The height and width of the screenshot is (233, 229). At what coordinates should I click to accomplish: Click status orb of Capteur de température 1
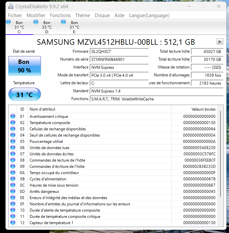[x=13, y=222]
